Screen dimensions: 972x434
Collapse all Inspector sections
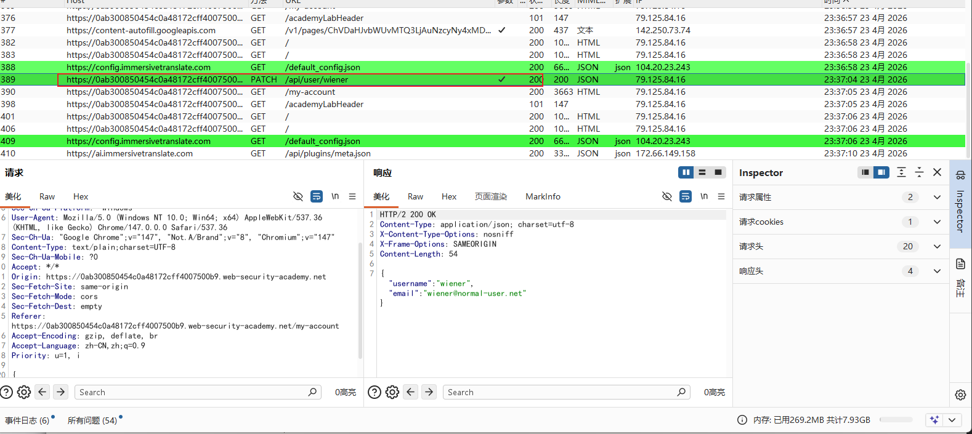919,172
